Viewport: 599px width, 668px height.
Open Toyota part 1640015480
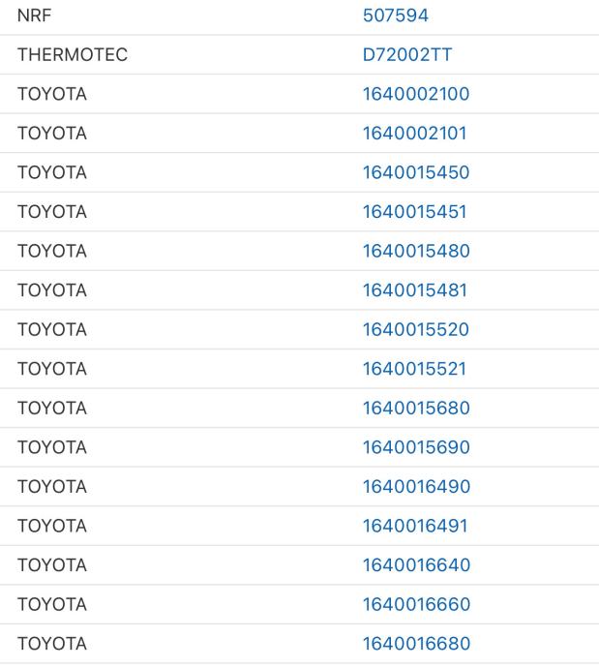click(x=416, y=251)
